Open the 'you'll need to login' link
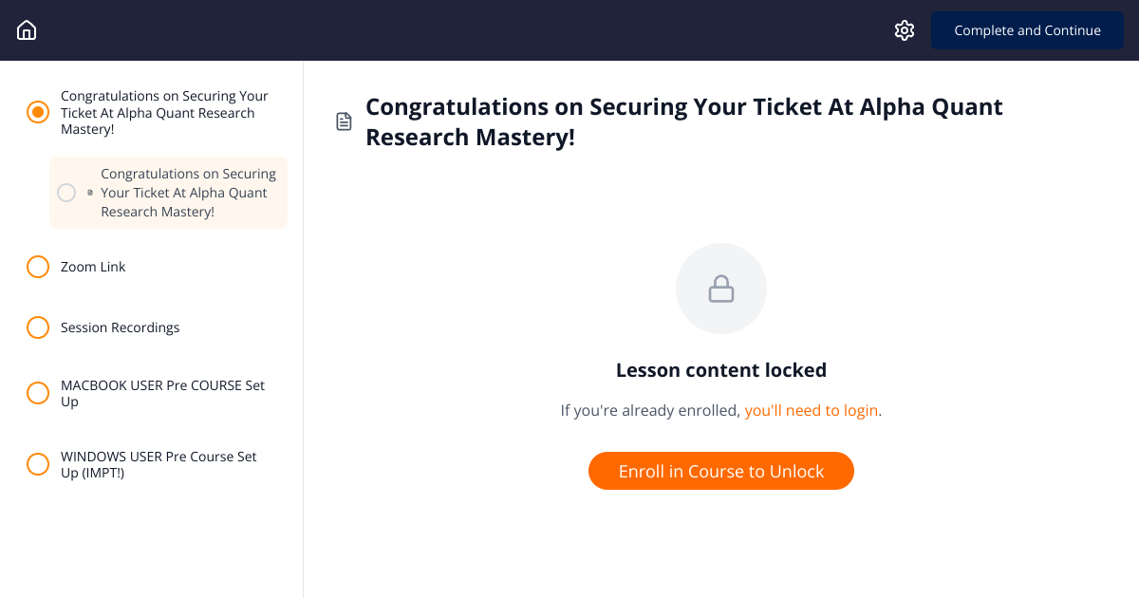Image resolution: width=1139 pixels, height=598 pixels. (x=812, y=410)
